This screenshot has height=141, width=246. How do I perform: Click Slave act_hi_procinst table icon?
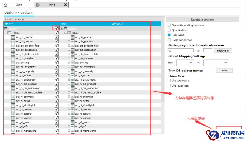72,109
